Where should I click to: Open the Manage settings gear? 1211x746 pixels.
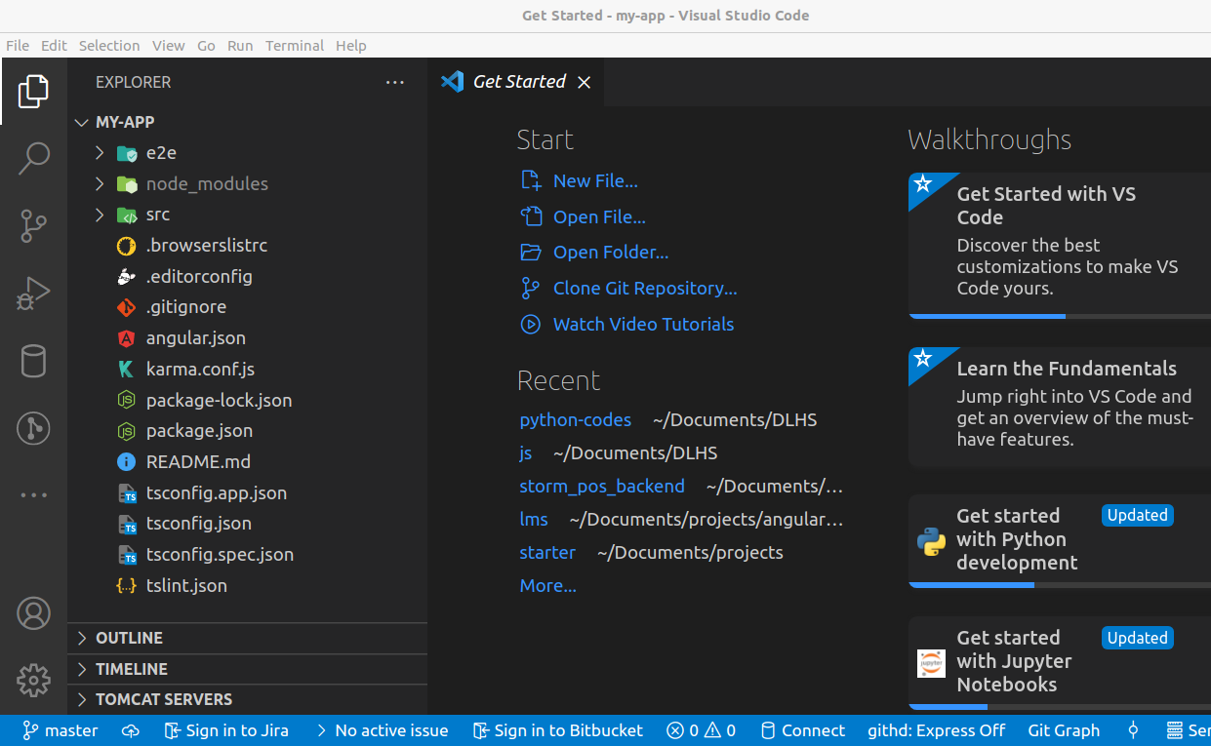33,680
